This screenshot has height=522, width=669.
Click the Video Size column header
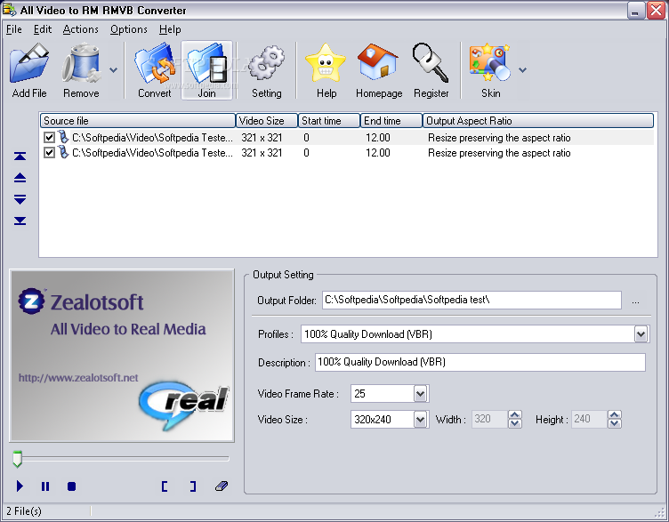[x=266, y=121]
